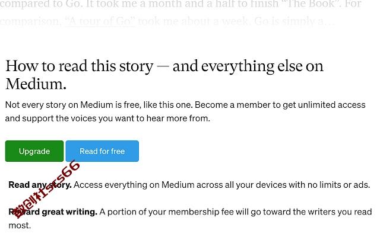This screenshot has height=237, width=380.
Task: Click the trailing word "most."
Action: point(20,225)
